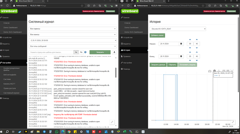The height and width of the screenshot is (134, 240).
Task: Open the С 25.11.2024, 20:59:00 date dropdown
Action: pos(73,40)
